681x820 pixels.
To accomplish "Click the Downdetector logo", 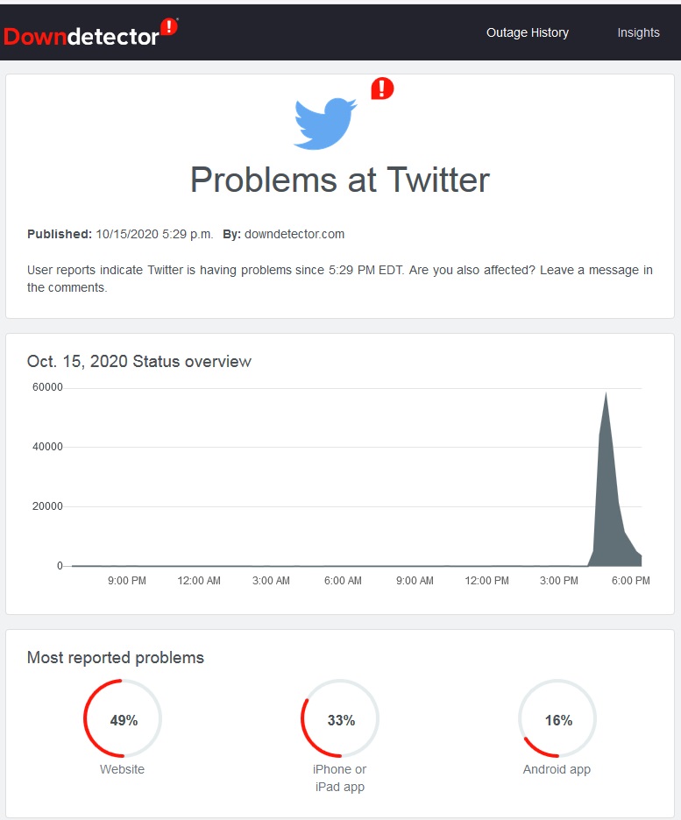I will tap(90, 33).
